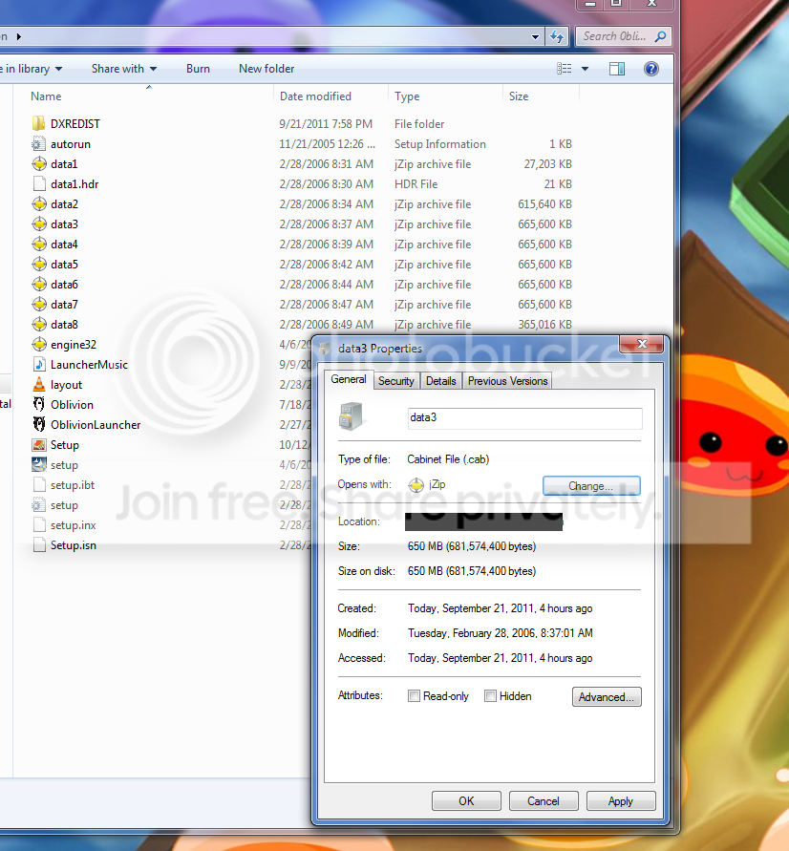This screenshot has height=851, width=789.
Task: Click the refresh arrows icon by address bar
Action: (x=557, y=36)
